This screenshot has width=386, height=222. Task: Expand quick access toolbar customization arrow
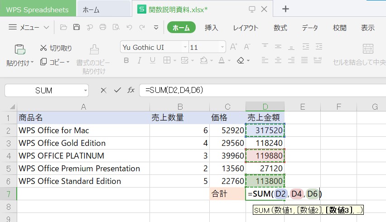(x=156, y=28)
